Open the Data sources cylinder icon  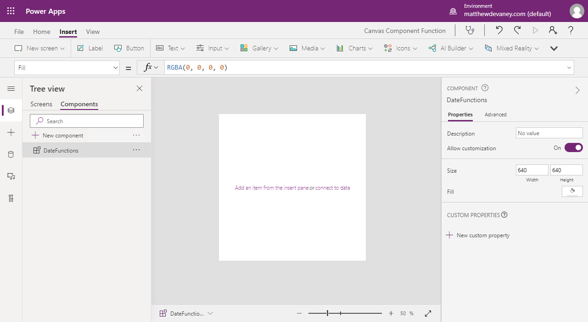pyautogui.click(x=11, y=154)
